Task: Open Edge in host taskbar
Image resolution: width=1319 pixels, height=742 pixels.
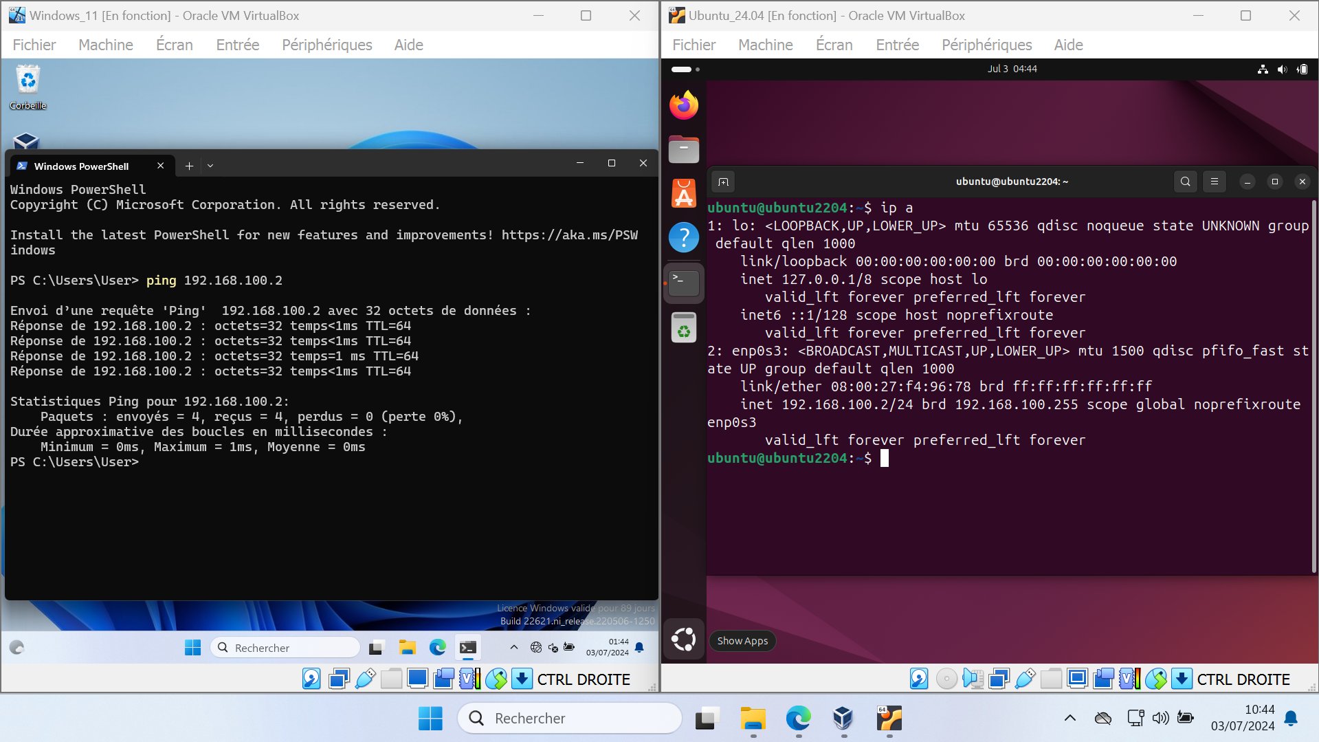Action: (798, 719)
